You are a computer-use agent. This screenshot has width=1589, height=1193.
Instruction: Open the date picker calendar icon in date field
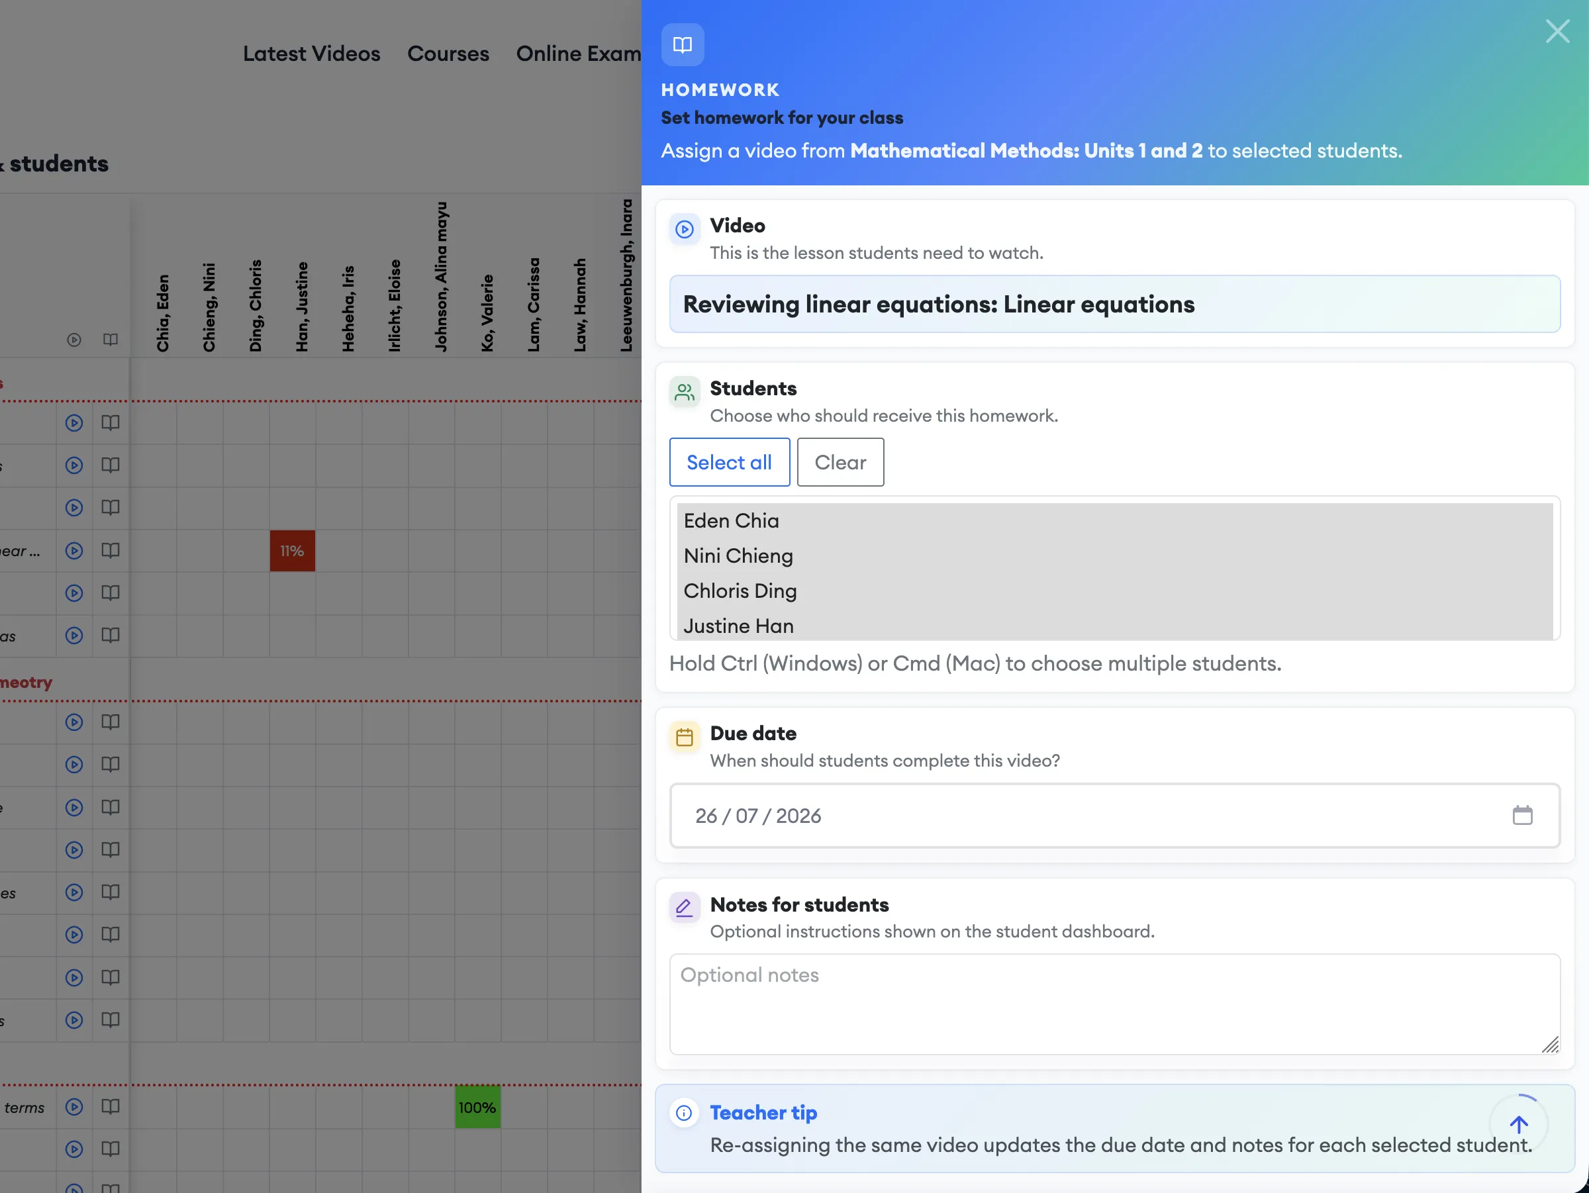point(1522,815)
